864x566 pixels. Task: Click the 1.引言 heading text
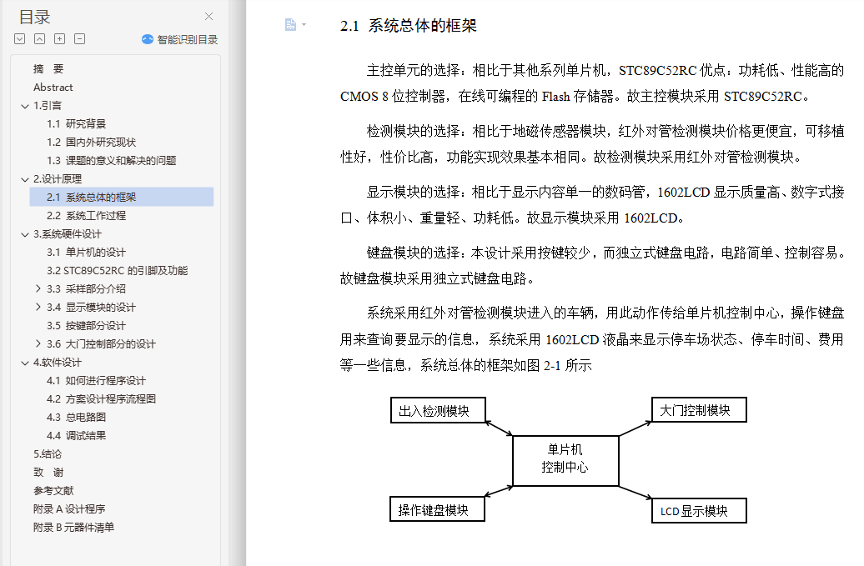pos(48,106)
